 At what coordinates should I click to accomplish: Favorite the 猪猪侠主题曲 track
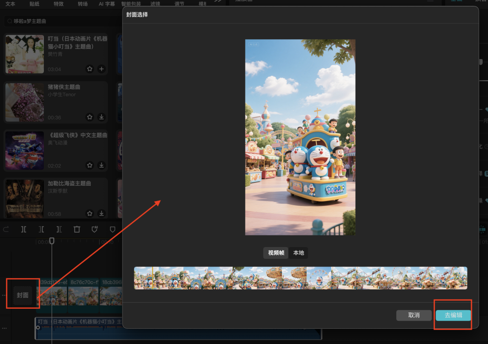[89, 117]
